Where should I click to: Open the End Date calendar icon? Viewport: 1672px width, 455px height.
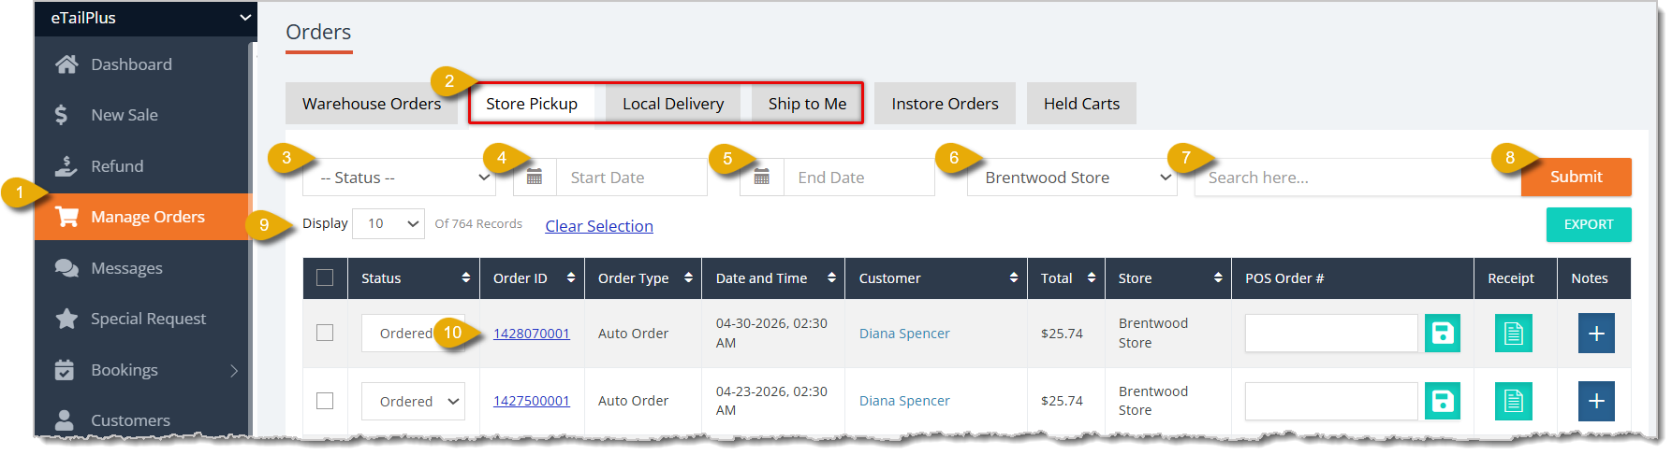pyautogui.click(x=762, y=178)
